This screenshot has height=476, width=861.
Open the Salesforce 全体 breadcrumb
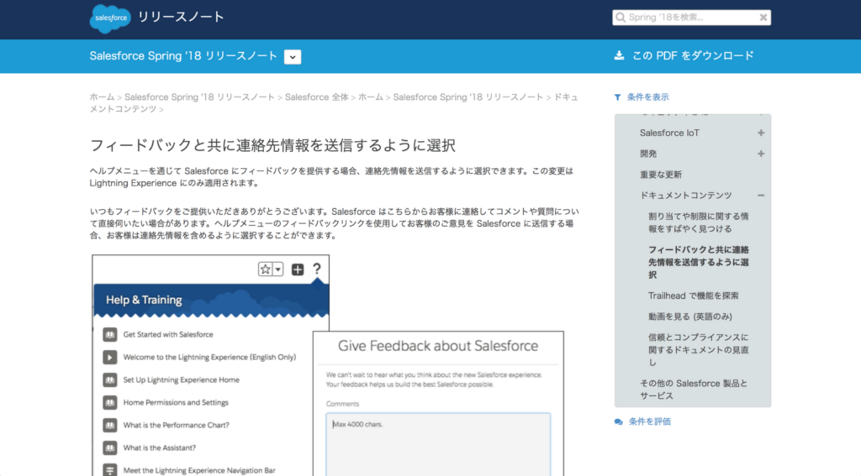click(317, 97)
